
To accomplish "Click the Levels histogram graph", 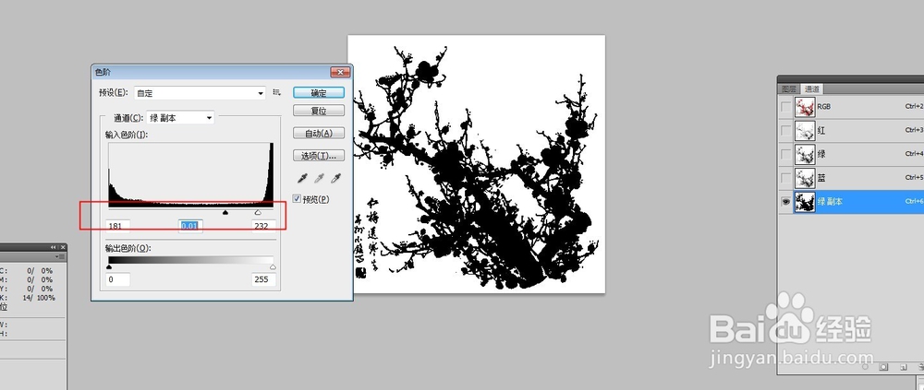I will click(191, 174).
